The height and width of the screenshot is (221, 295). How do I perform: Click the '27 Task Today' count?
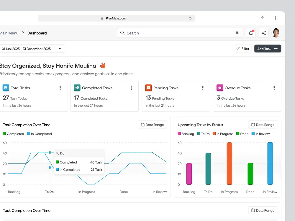coord(15,98)
